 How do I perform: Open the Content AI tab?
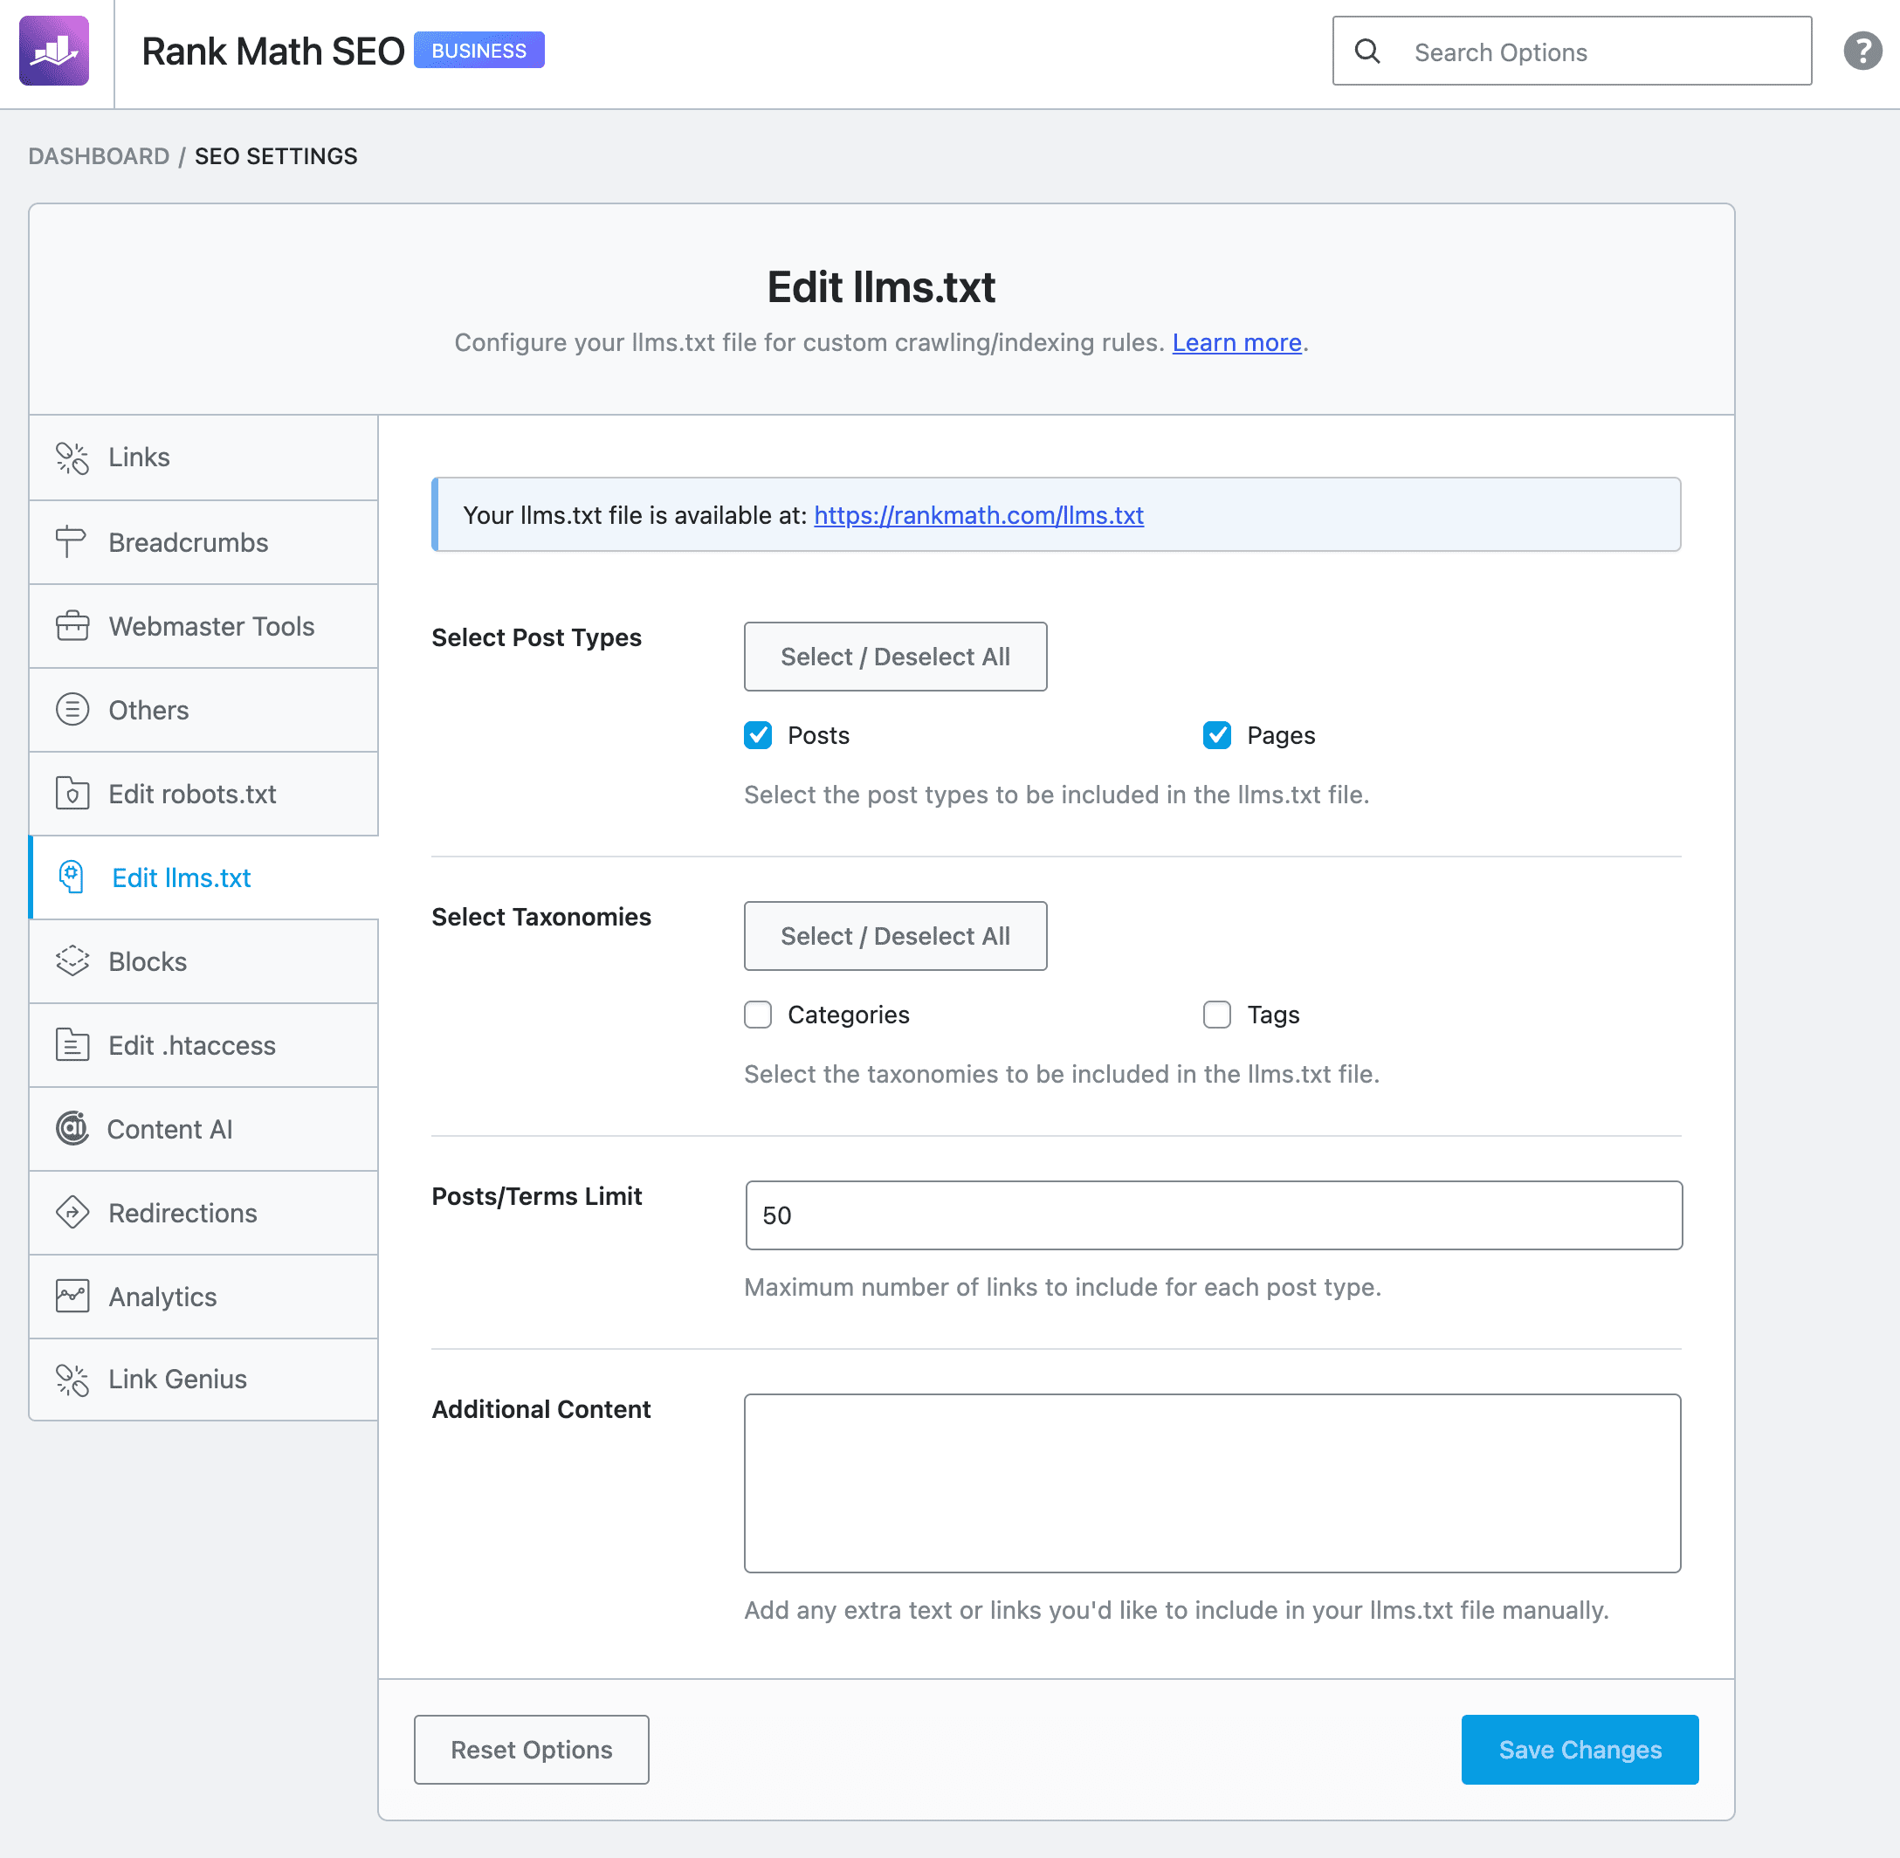[x=204, y=1129]
